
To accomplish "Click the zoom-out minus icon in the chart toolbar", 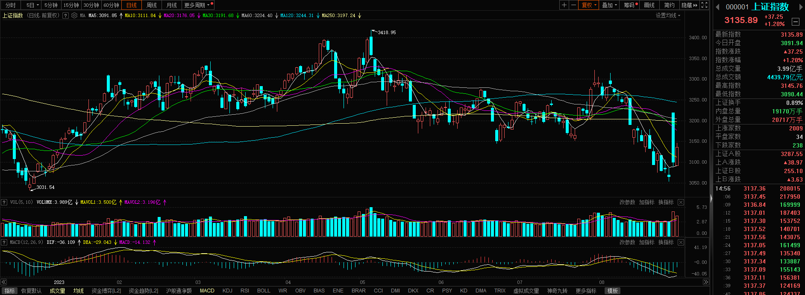I will click(573, 5).
